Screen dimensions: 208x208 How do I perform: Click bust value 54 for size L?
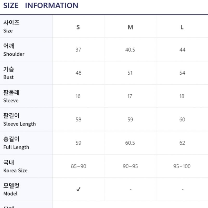pos(182,73)
